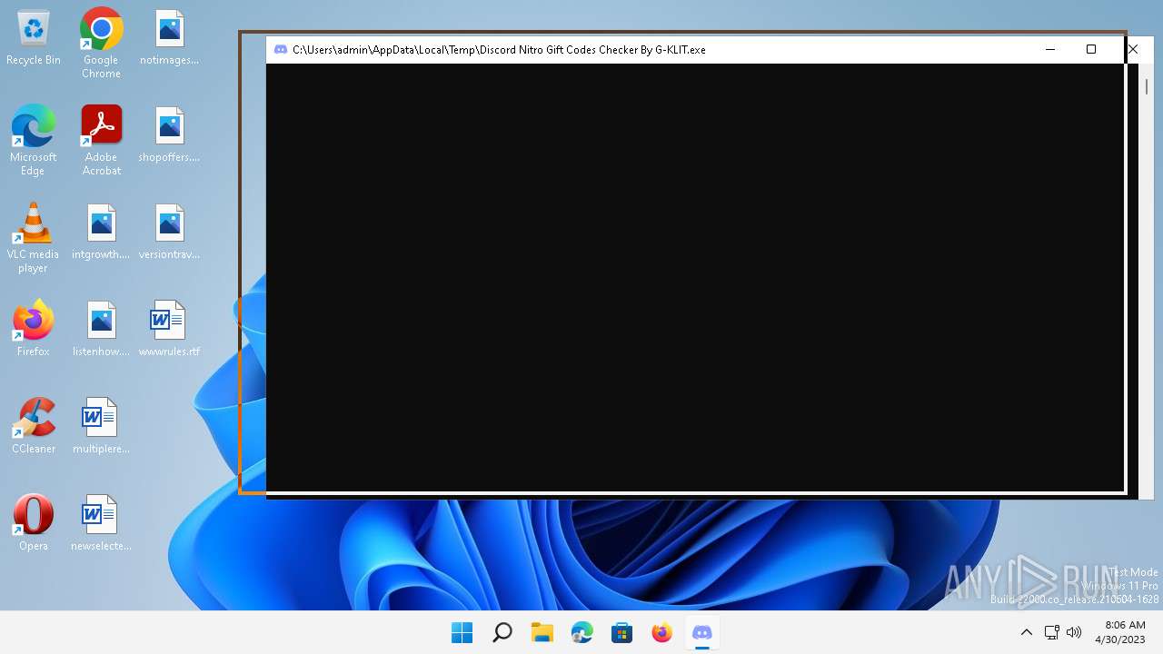
Task: Switch to the Discord checker taskbar app
Action: pyautogui.click(x=702, y=632)
